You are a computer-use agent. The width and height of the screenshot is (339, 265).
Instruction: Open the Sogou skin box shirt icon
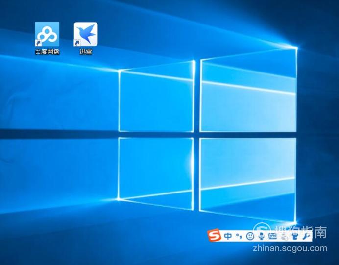(x=295, y=236)
